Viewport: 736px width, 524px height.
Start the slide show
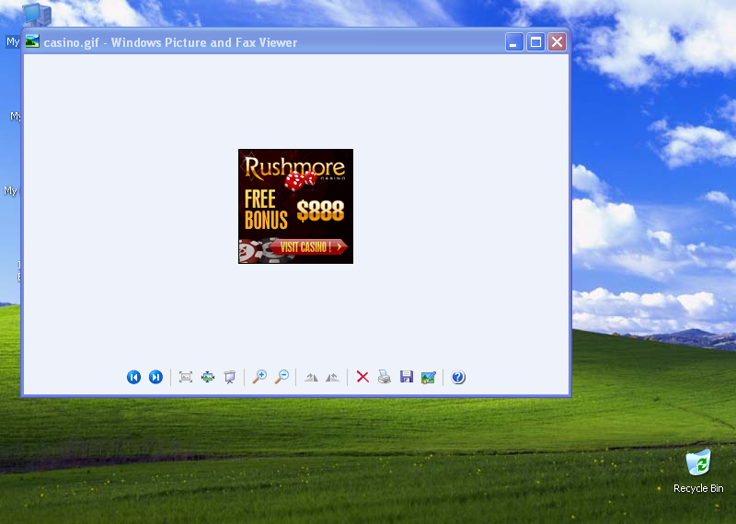click(x=230, y=377)
